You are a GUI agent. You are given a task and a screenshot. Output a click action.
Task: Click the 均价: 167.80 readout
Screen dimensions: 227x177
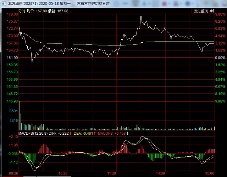[37, 11]
